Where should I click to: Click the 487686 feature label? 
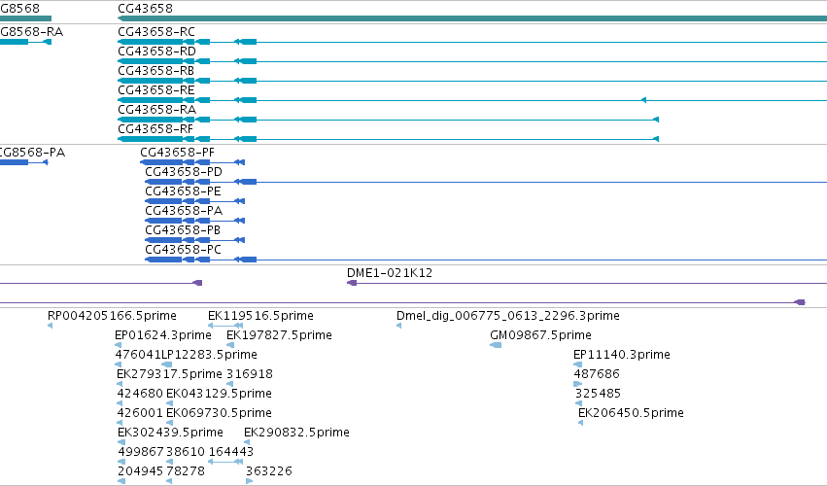pos(597,374)
